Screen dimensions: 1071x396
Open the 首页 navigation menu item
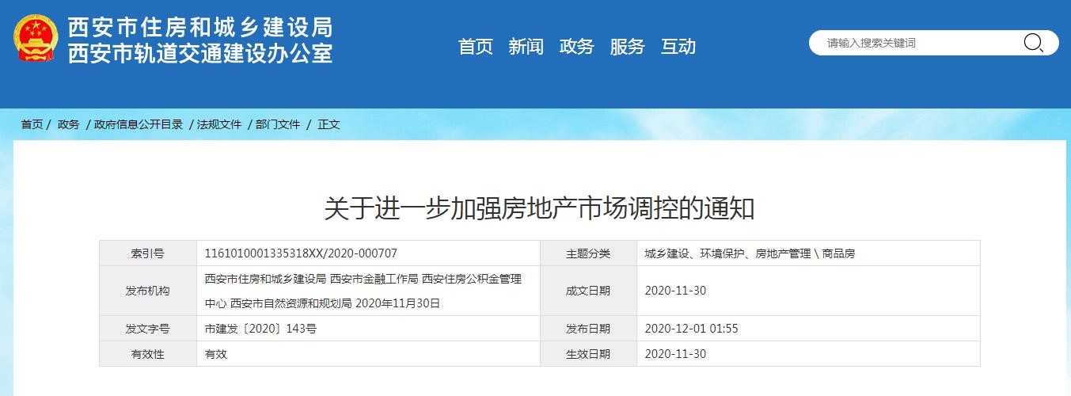pos(476,47)
